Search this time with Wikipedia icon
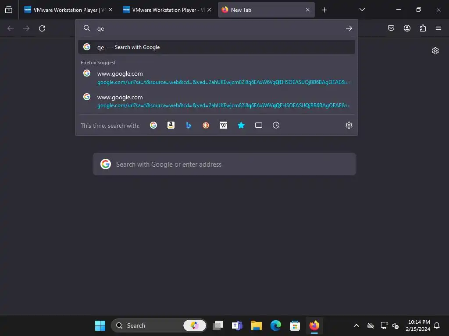 pyautogui.click(x=223, y=125)
